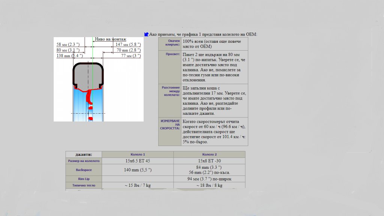
Task: Click the "15x8 ET -30" wheel size cell
Action: click(209, 161)
